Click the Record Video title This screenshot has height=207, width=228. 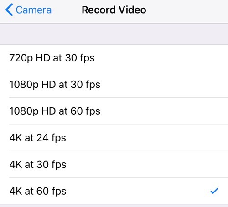[114, 10]
